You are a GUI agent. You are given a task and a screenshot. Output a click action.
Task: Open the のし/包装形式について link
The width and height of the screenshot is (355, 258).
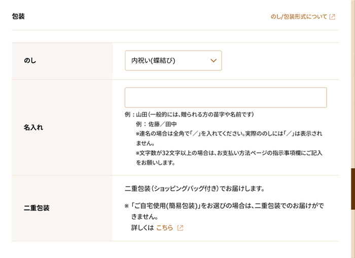[303, 17]
